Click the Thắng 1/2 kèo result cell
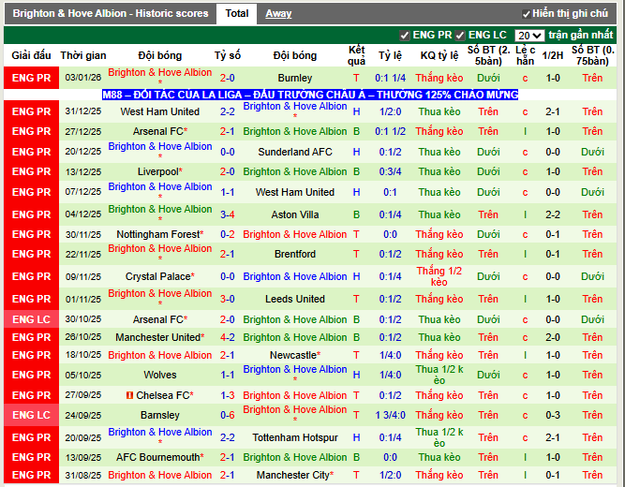Screen dimensions: 625x487 point(439,276)
